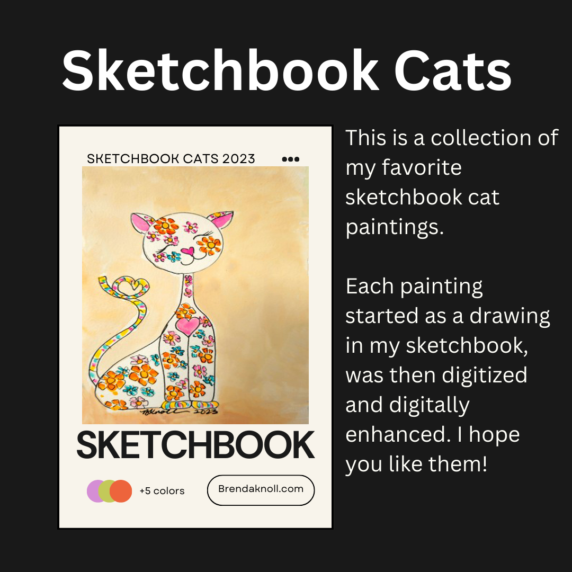Viewport: 572px width, 572px height.
Task: Click the pink heart on cat's chest
Action: point(188,325)
